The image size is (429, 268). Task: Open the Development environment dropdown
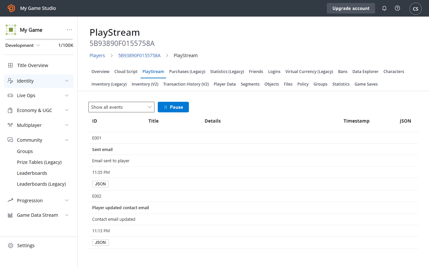click(22, 45)
